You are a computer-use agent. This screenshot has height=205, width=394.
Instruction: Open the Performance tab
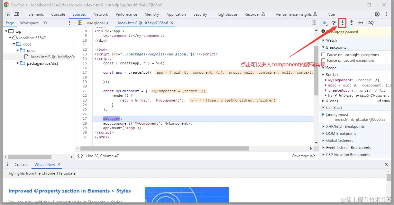coord(126,14)
